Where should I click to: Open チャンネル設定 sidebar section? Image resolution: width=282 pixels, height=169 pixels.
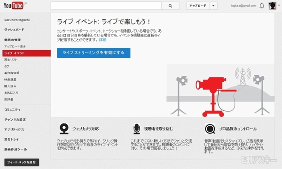15,120
